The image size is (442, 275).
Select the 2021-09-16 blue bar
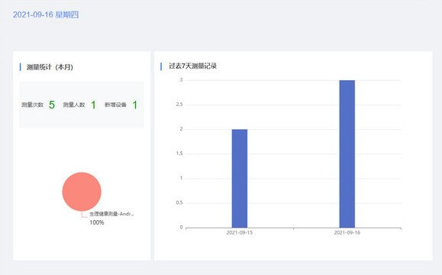347,154
